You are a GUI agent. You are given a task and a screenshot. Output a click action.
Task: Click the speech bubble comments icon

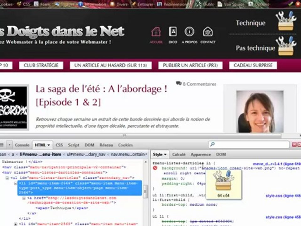[179, 83]
